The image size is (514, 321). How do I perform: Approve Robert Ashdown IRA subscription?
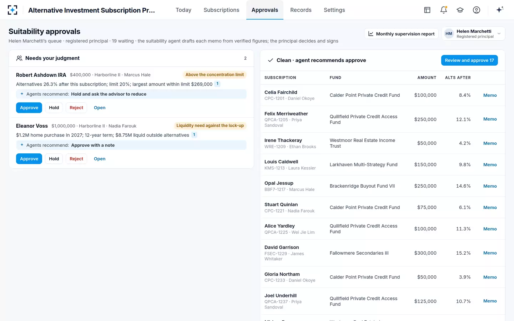pos(29,108)
